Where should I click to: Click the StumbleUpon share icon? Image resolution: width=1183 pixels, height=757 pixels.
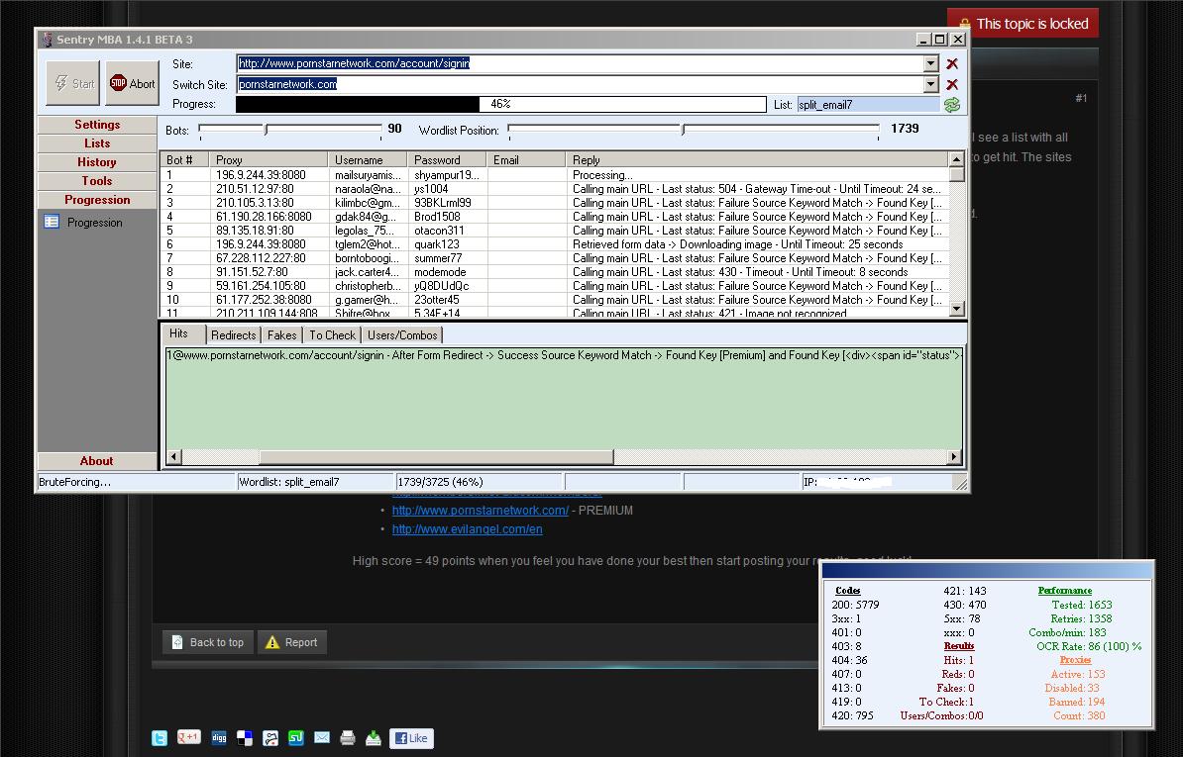(295, 738)
